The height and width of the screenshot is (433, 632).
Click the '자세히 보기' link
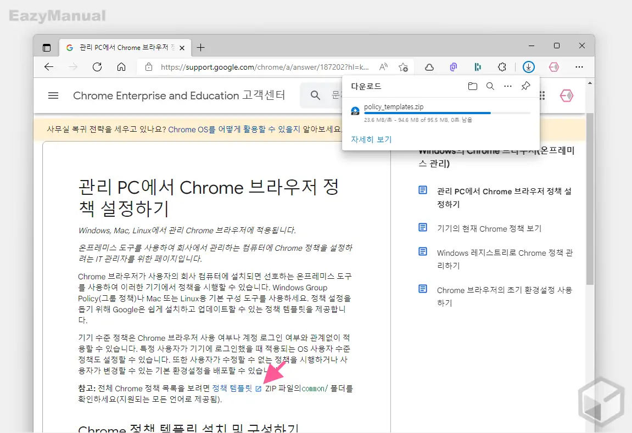coord(371,139)
